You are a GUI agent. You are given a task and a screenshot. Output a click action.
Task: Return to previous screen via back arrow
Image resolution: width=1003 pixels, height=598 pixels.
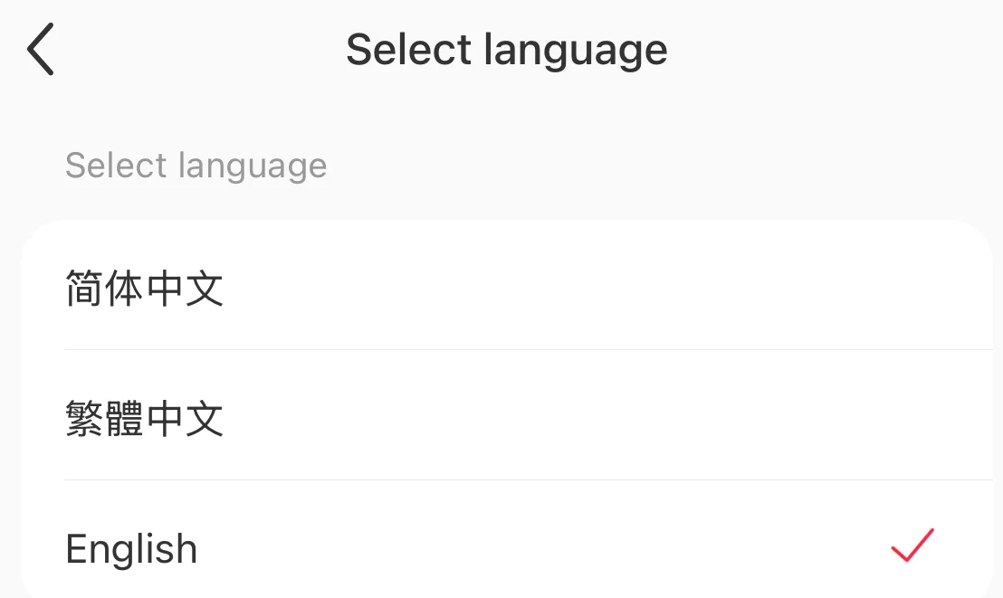click(x=41, y=50)
